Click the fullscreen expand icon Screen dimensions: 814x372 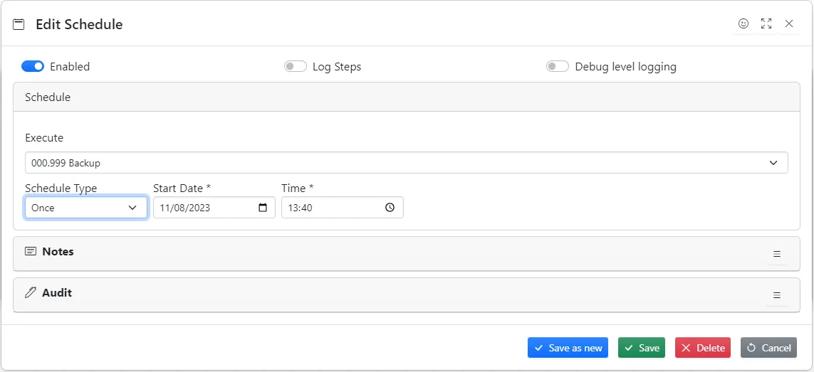coord(766,23)
